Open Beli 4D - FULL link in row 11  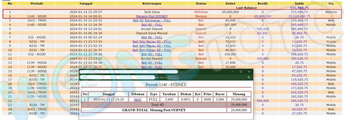click(x=152, y=54)
